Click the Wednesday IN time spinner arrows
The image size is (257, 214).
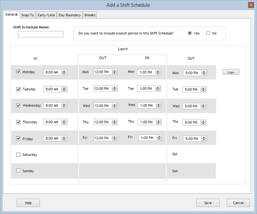64,105
